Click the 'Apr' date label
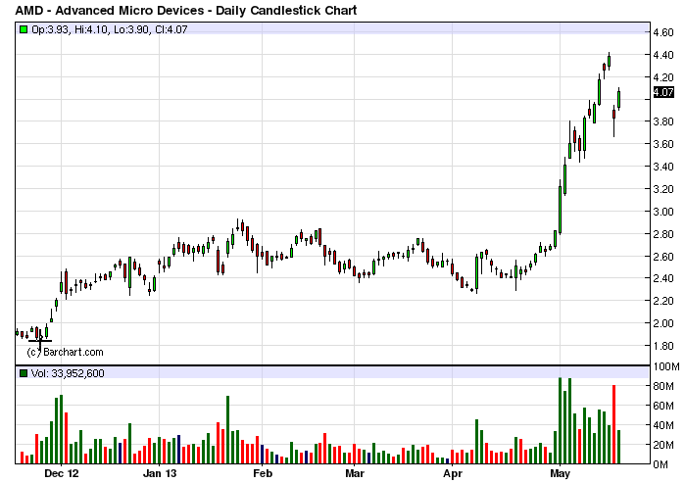This screenshot has height=483, width=685. coord(453,474)
